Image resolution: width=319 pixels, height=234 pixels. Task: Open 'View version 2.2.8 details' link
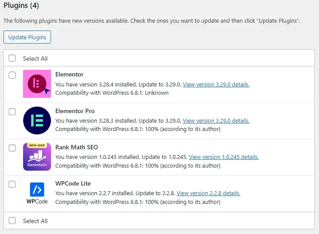208,193
